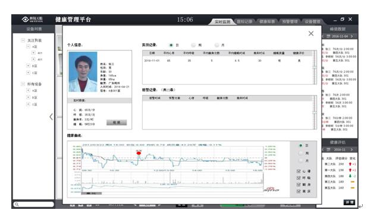Image resolution: width=371 pixels, height=216 pixels.
Task: Select the 日 radio beside the health curve
Action: [x=300, y=145]
